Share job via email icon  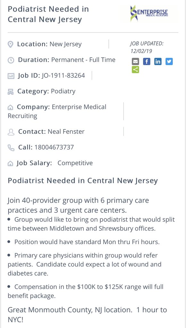coord(135,61)
